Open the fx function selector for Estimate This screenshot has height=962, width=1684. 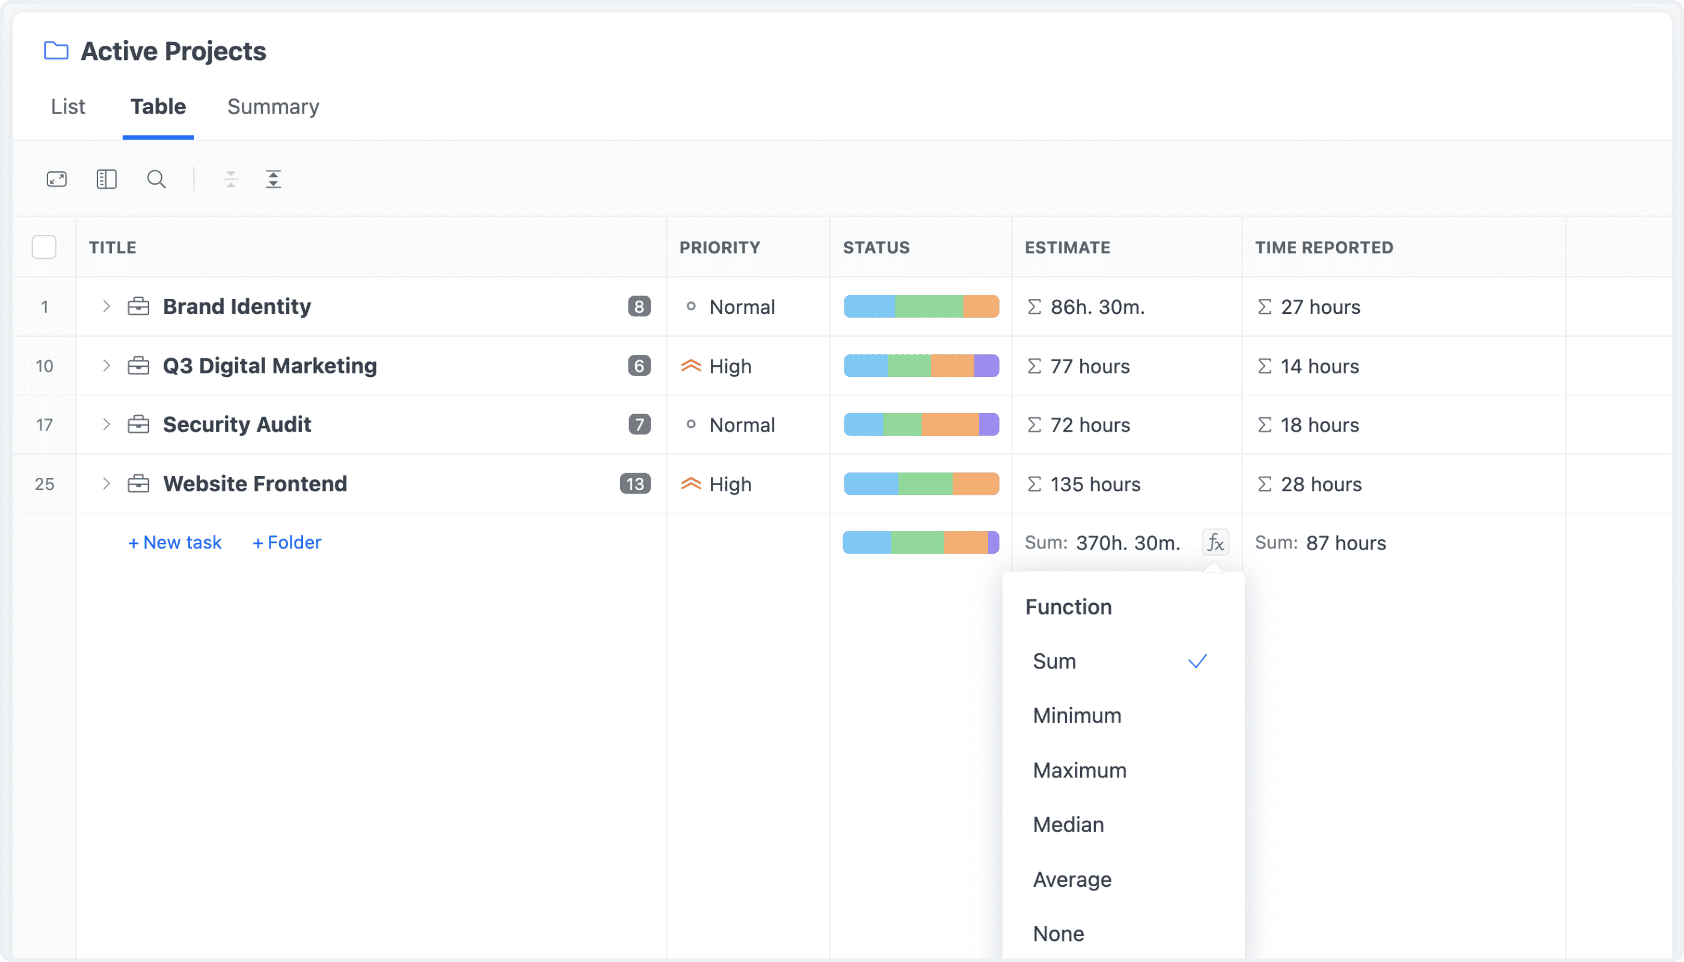click(x=1215, y=542)
